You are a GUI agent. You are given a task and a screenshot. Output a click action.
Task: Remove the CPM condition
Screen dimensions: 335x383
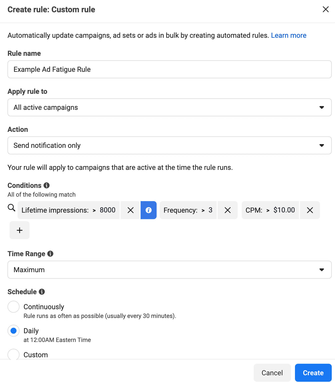point(310,210)
